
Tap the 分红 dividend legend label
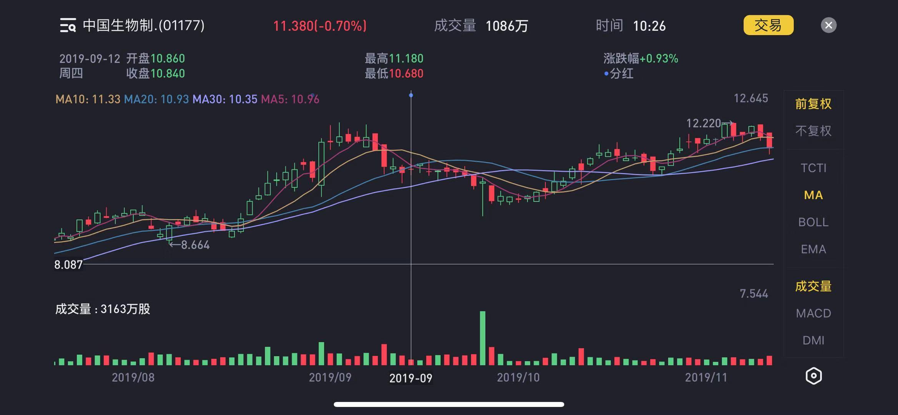click(619, 73)
